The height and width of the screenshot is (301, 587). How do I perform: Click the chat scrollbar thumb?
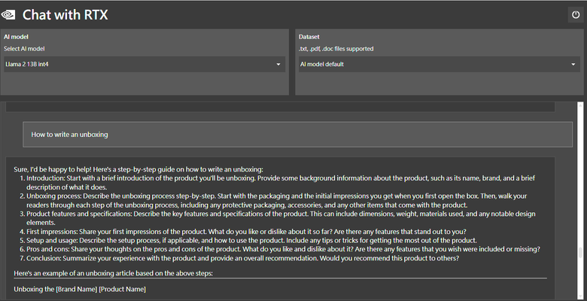pyautogui.click(x=580, y=253)
